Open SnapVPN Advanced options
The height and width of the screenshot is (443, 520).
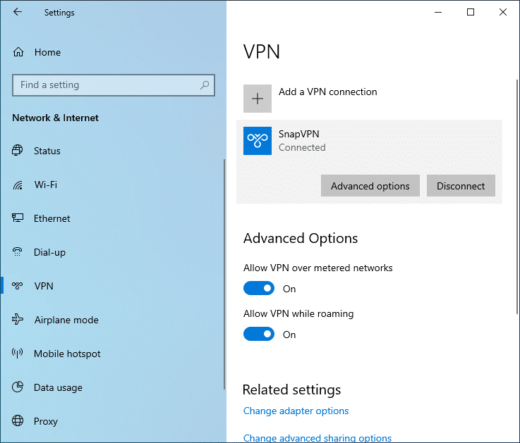370,186
